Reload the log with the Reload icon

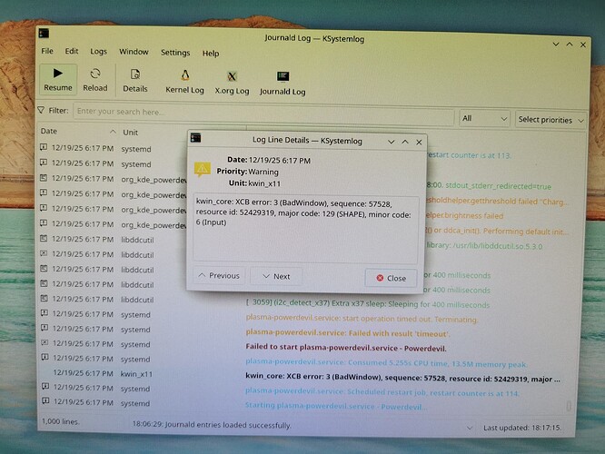[x=95, y=80]
